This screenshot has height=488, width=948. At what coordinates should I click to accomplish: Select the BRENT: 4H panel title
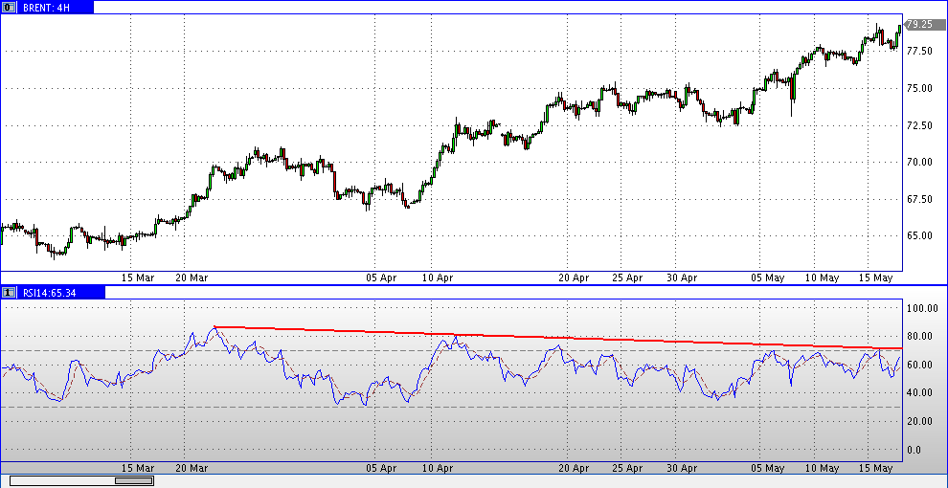pyautogui.click(x=47, y=8)
